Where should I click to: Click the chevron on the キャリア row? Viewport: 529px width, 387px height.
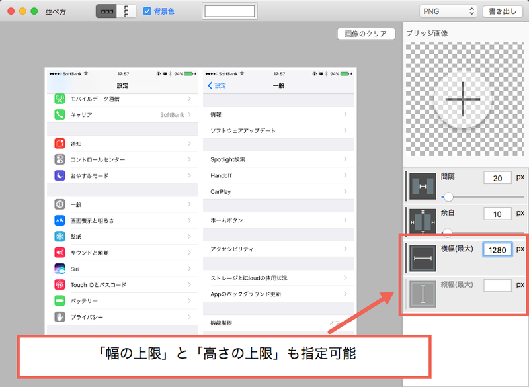[189, 114]
